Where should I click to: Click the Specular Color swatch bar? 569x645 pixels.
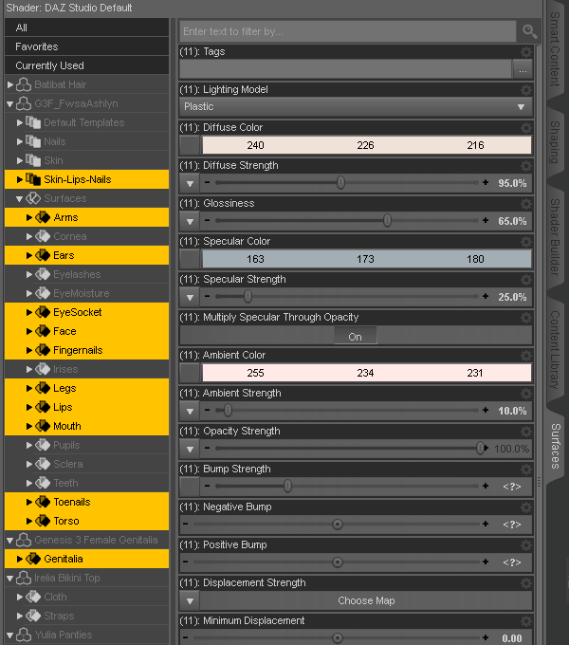[x=367, y=259]
